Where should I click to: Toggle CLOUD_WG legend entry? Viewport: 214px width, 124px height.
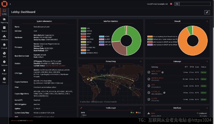point(88,47)
